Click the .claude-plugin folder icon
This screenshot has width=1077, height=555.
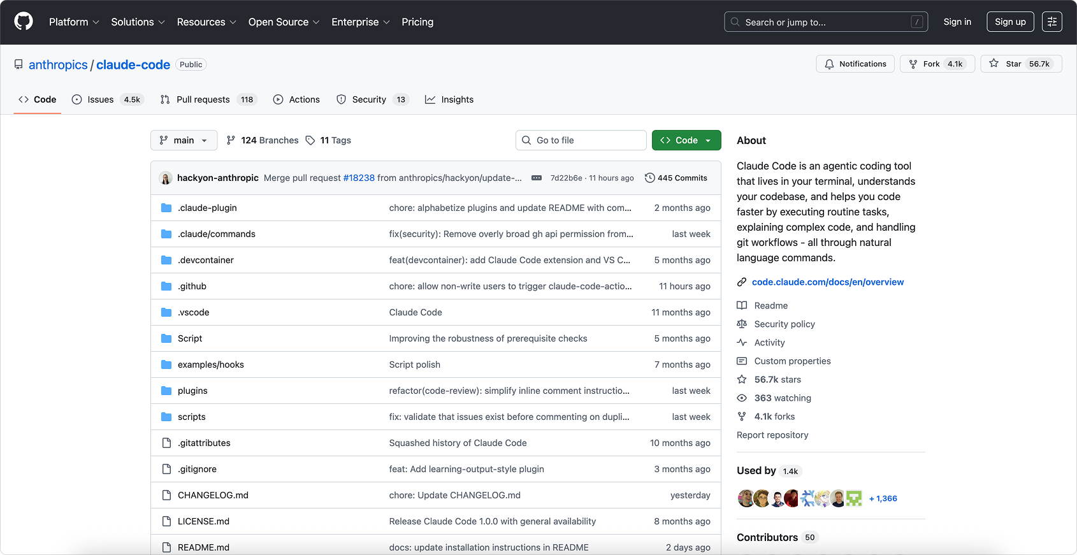coord(166,208)
